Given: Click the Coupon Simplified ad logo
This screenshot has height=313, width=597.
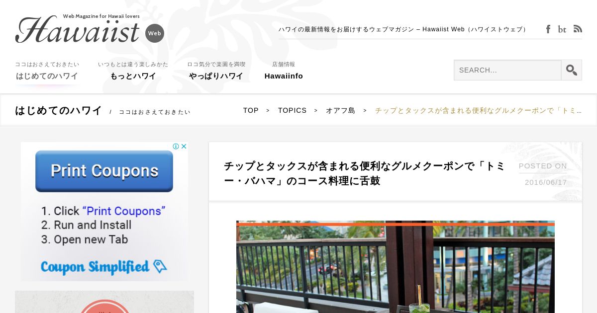Looking at the screenshot, I should point(103,266).
